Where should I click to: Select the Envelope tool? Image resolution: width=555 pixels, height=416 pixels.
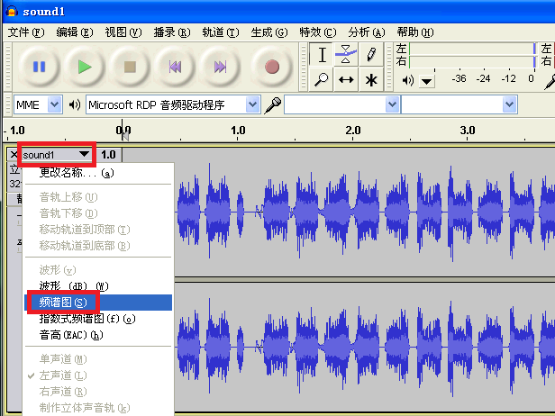(346, 54)
